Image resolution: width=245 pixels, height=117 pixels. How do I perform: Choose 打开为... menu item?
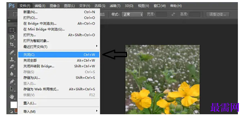click(x=59, y=35)
